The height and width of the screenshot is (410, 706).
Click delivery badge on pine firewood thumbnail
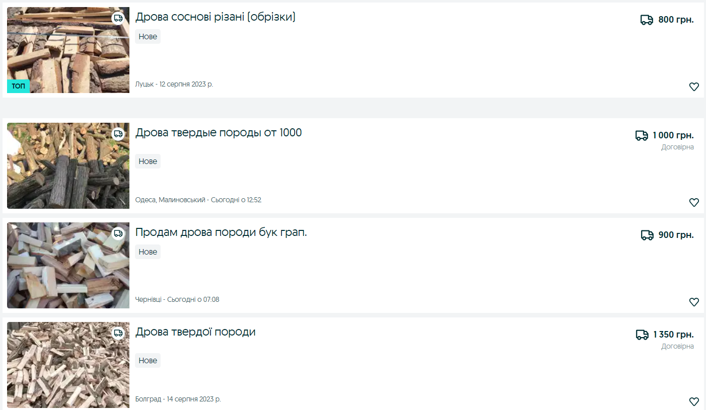tap(118, 18)
